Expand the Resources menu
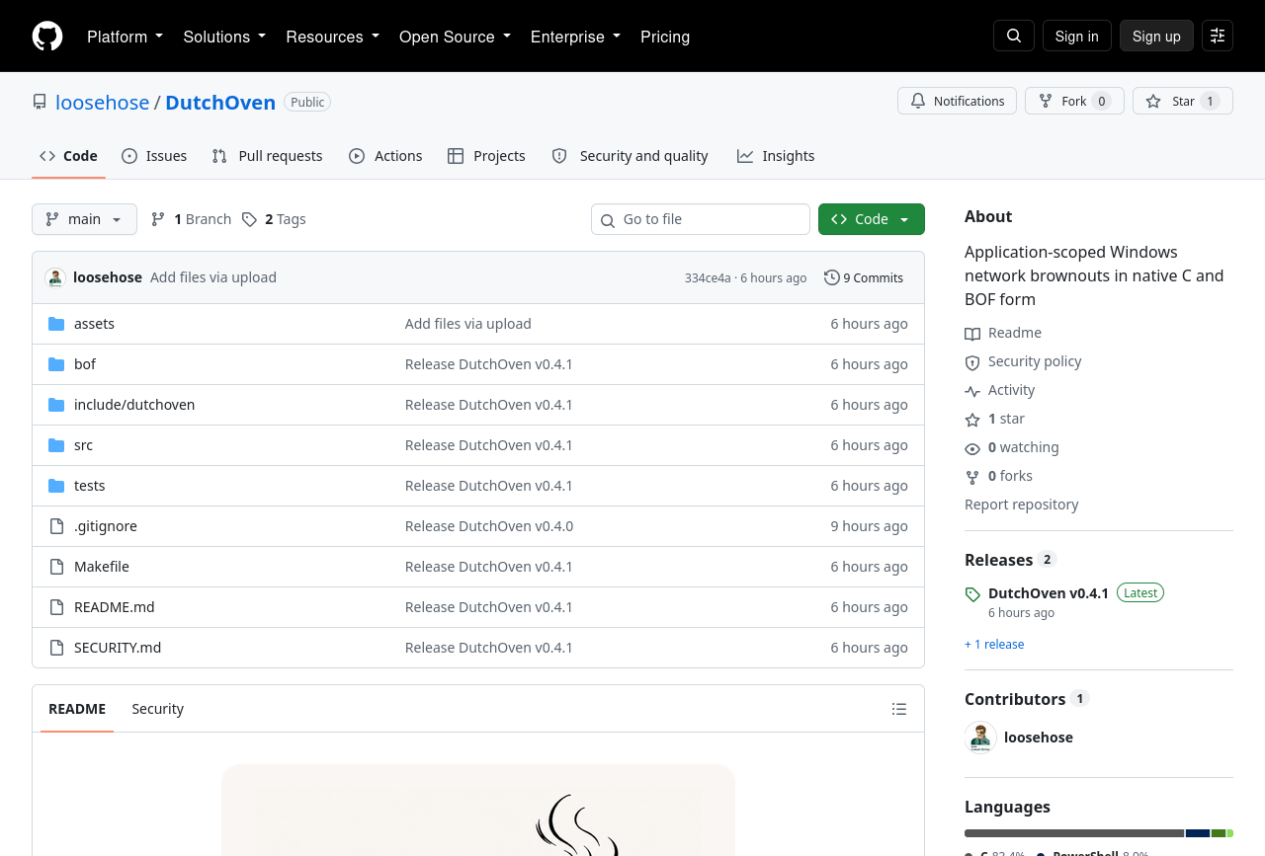 pos(333,37)
